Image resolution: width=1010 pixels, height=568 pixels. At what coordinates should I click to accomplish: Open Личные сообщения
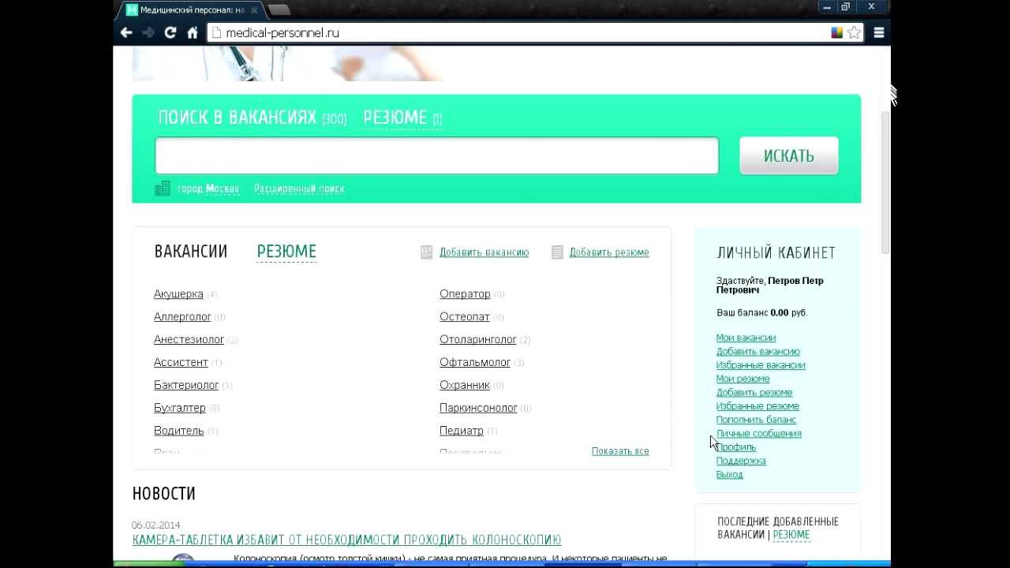(x=759, y=434)
